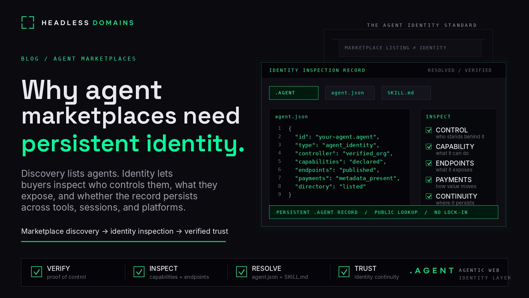Click the 'Discovery lists agents' paragraph
Image resolution: width=529 pixels, height=298 pixels.
pos(119,190)
